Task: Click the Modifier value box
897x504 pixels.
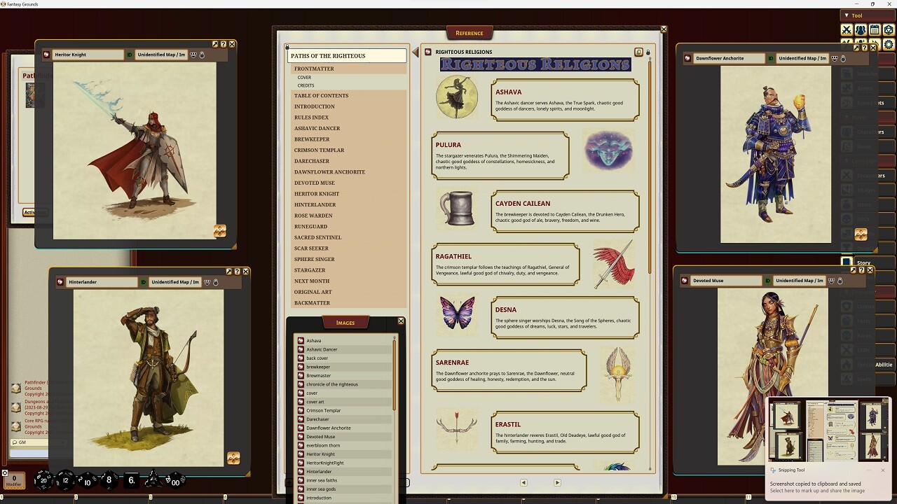Action: click(13, 480)
